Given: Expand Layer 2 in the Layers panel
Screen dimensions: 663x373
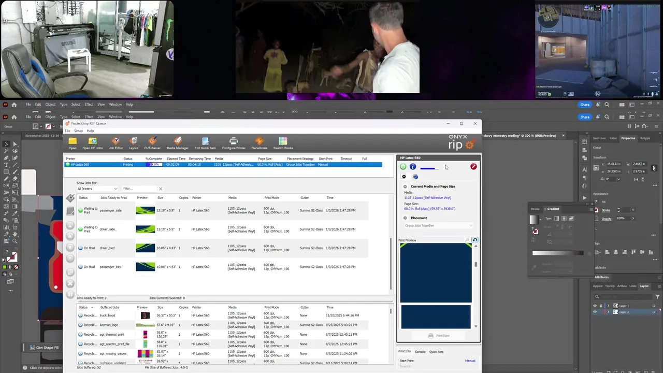Looking at the screenshot, I should [x=609, y=312].
